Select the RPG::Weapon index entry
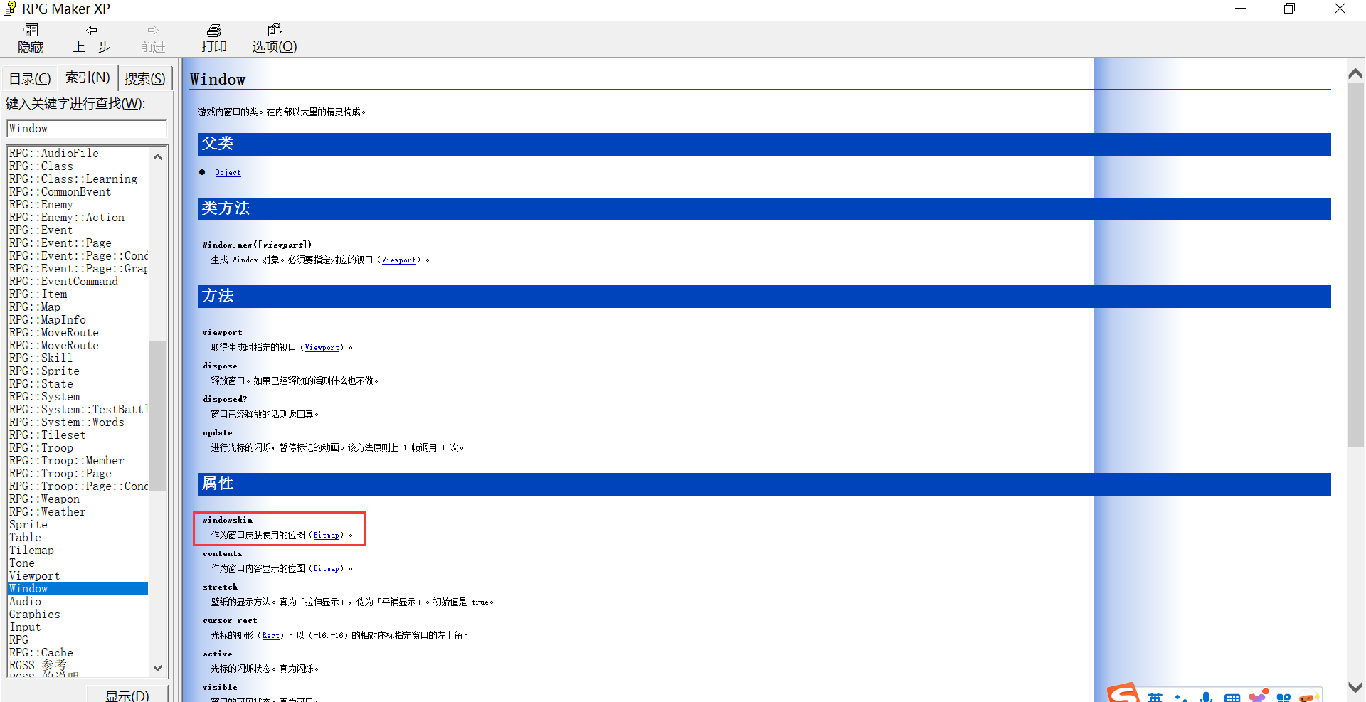Screen dimensions: 1366x702 point(44,499)
